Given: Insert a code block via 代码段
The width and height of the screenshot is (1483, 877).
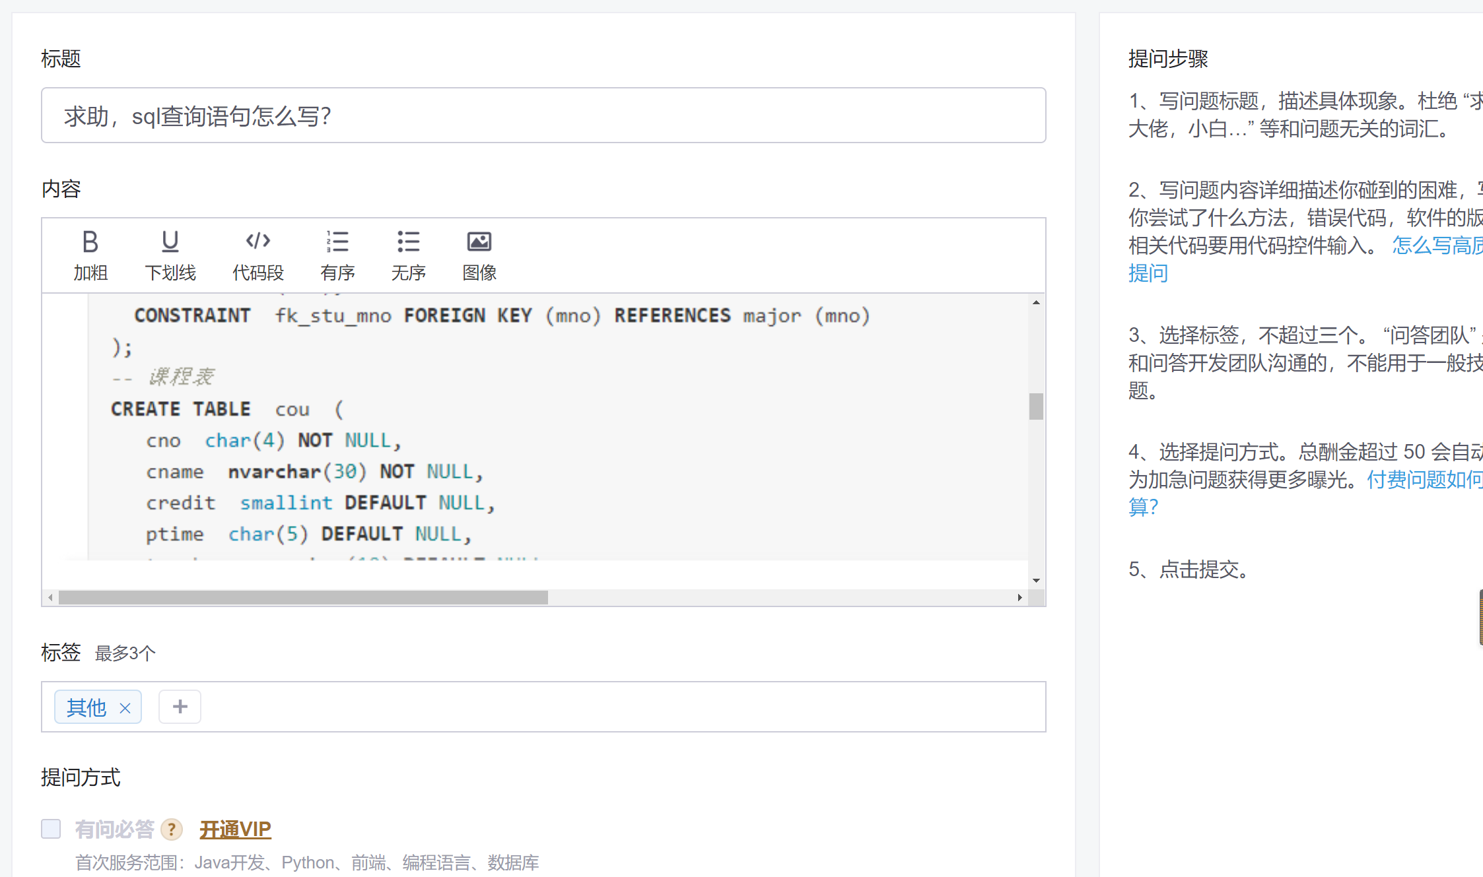Looking at the screenshot, I should 258,255.
